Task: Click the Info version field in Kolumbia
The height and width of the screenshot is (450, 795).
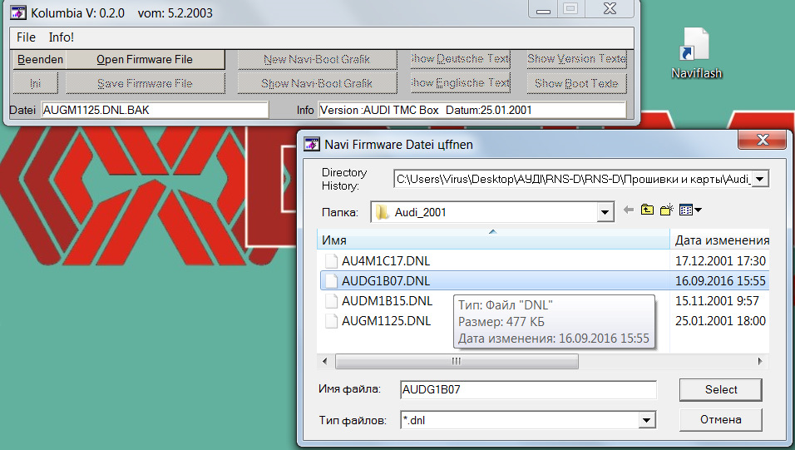Action: pos(472,110)
